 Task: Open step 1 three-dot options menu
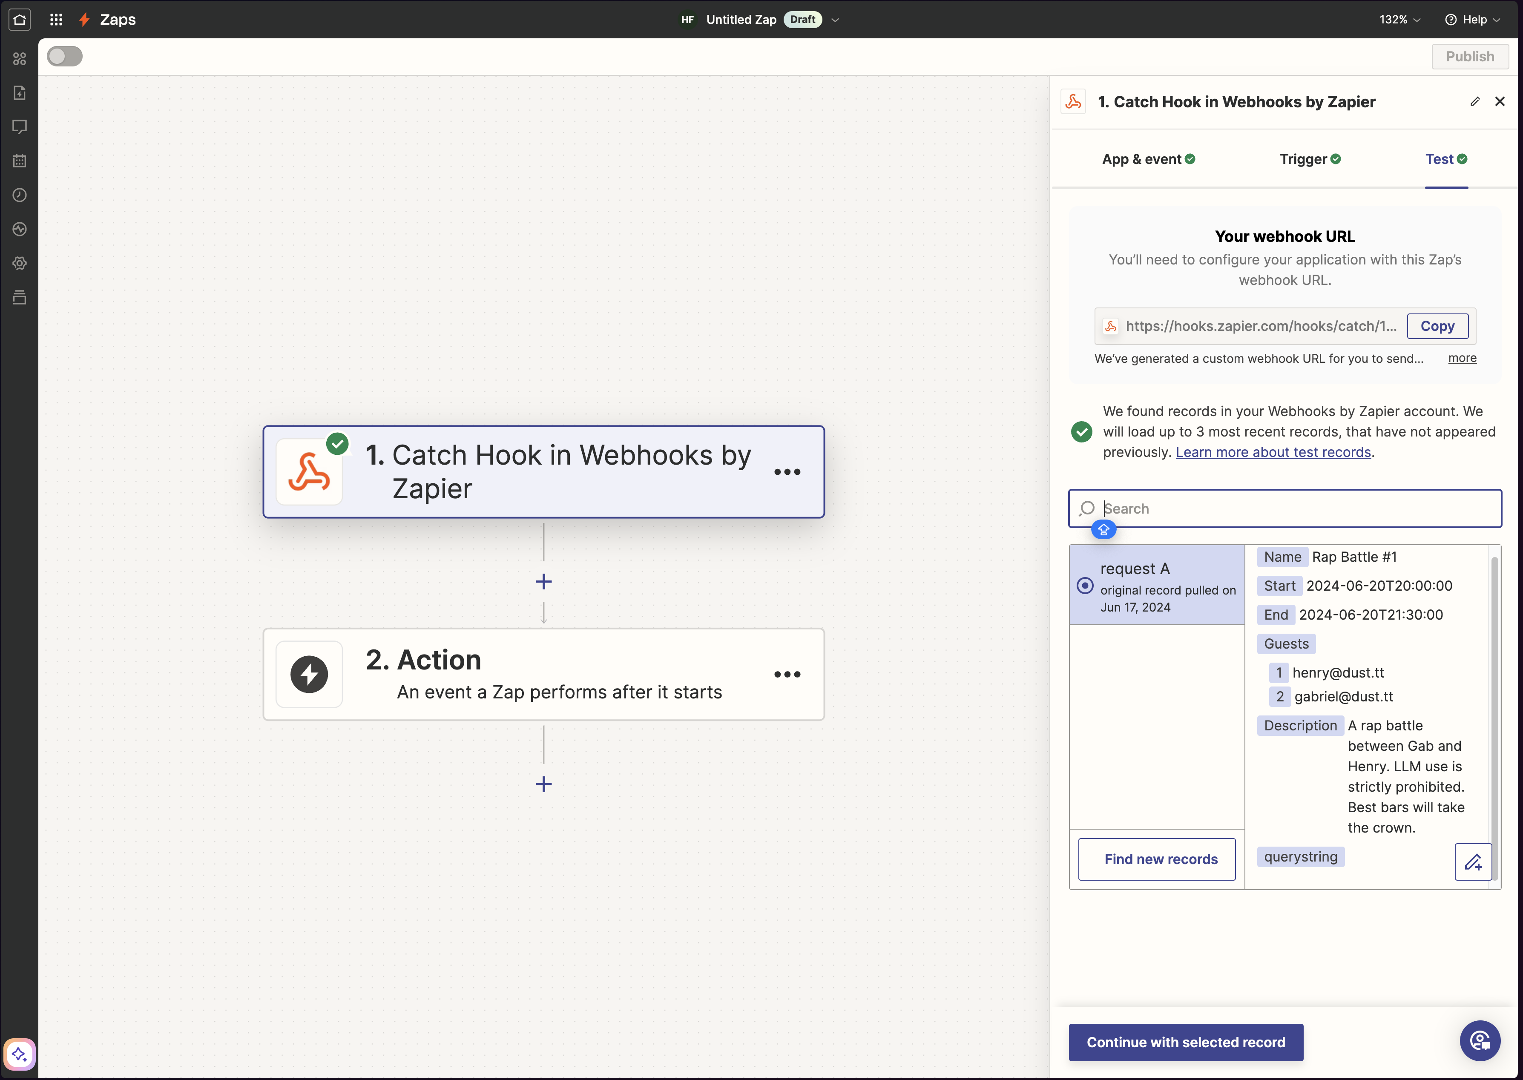(787, 471)
